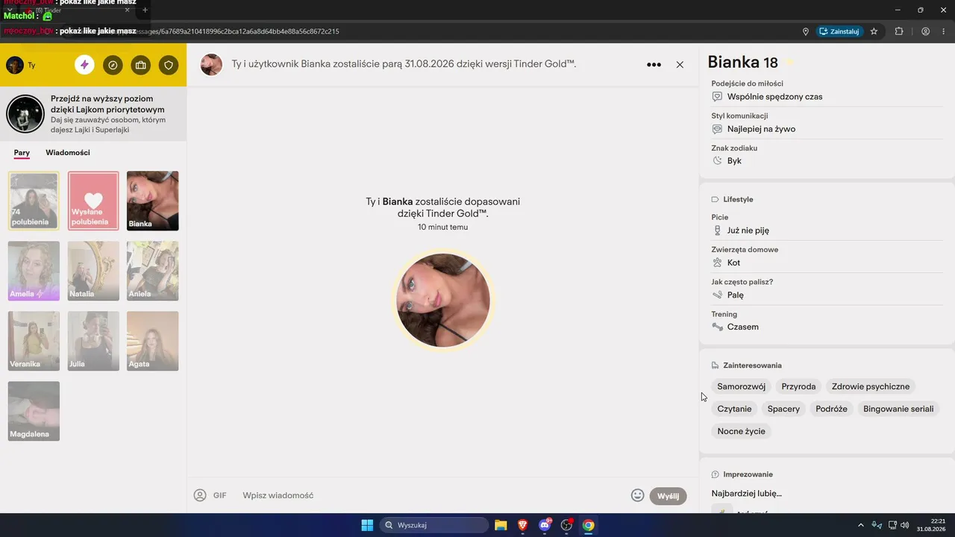Click the zodiac sign value Byk
The height and width of the screenshot is (537, 955).
(734, 161)
